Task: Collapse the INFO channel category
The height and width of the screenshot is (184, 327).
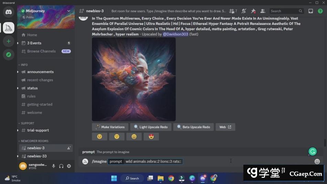Action: (x=24, y=65)
